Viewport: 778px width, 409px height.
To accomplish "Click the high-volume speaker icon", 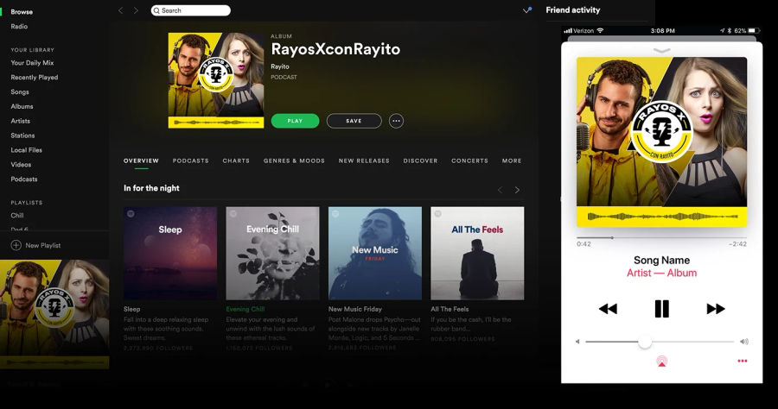I will tap(744, 342).
